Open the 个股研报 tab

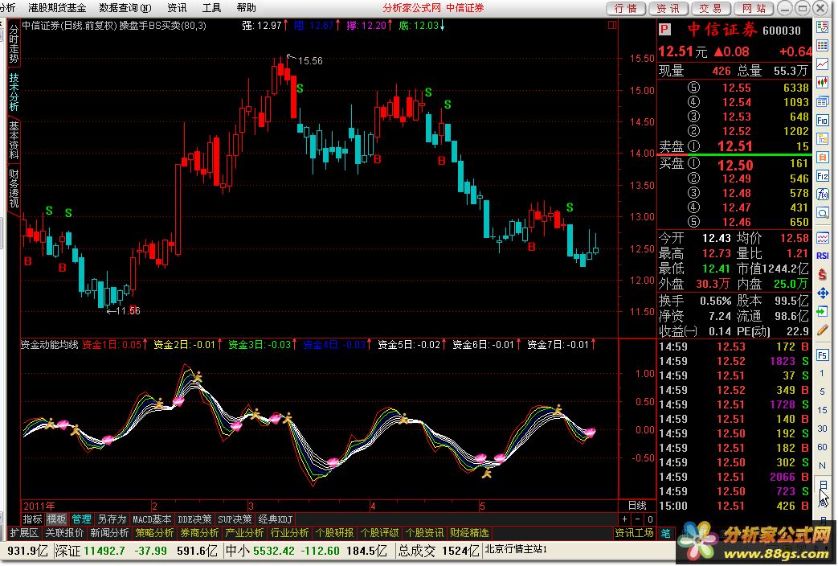click(334, 533)
